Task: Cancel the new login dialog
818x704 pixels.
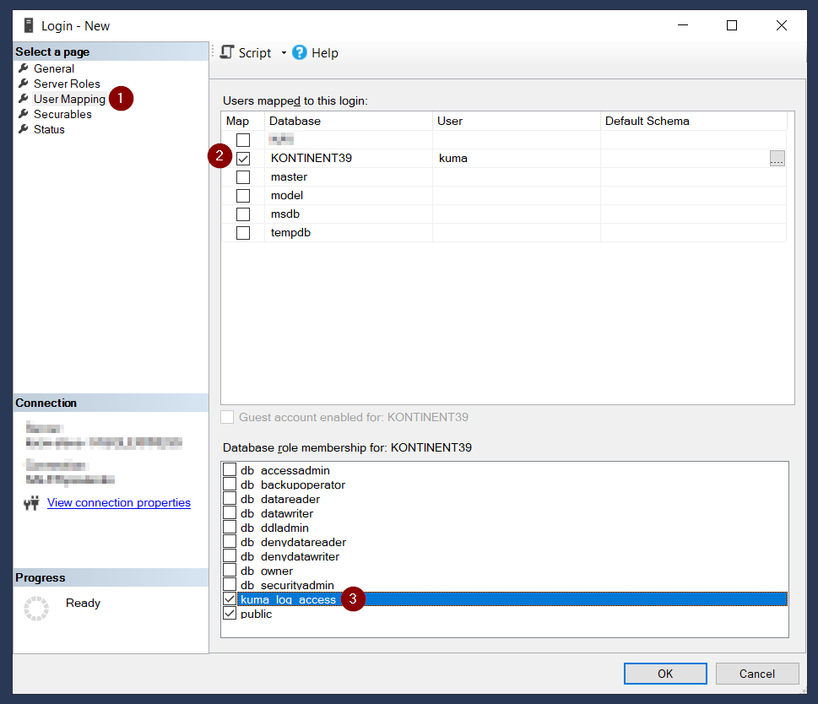Action: tap(756, 674)
